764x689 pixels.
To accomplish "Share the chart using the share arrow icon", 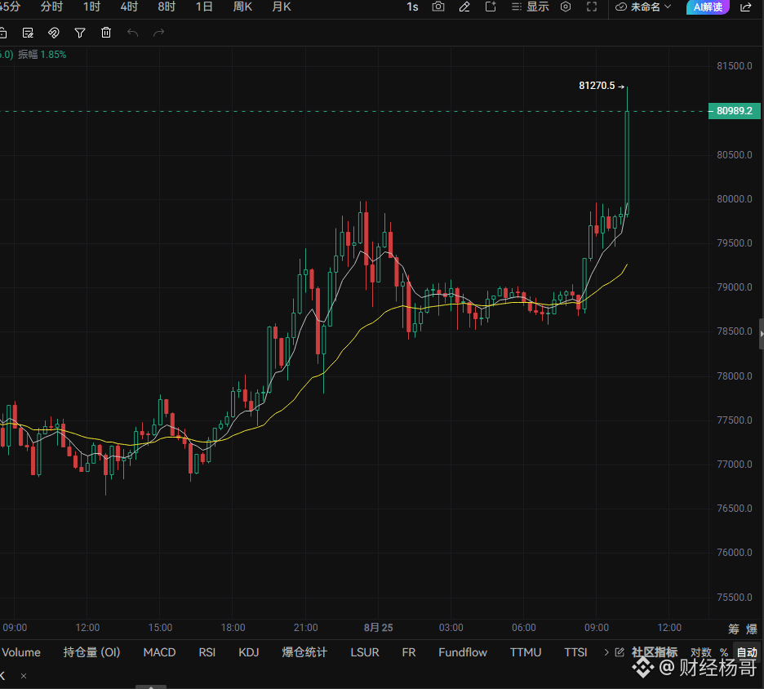I will (x=745, y=7).
